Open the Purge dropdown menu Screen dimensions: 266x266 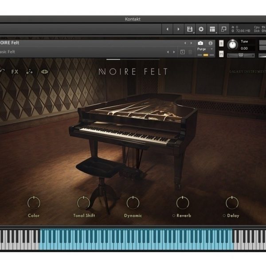pos(205,49)
